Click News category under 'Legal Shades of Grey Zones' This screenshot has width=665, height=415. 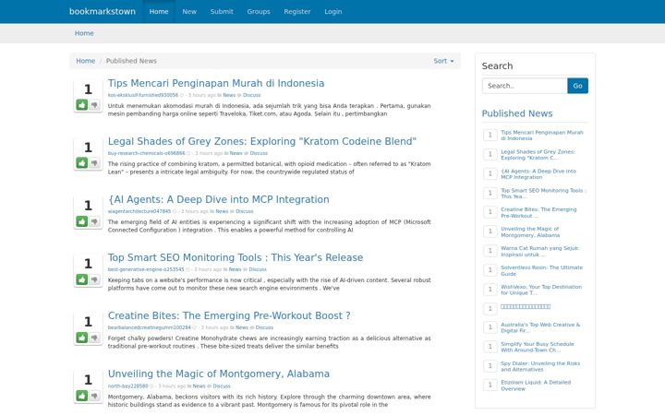pos(236,153)
